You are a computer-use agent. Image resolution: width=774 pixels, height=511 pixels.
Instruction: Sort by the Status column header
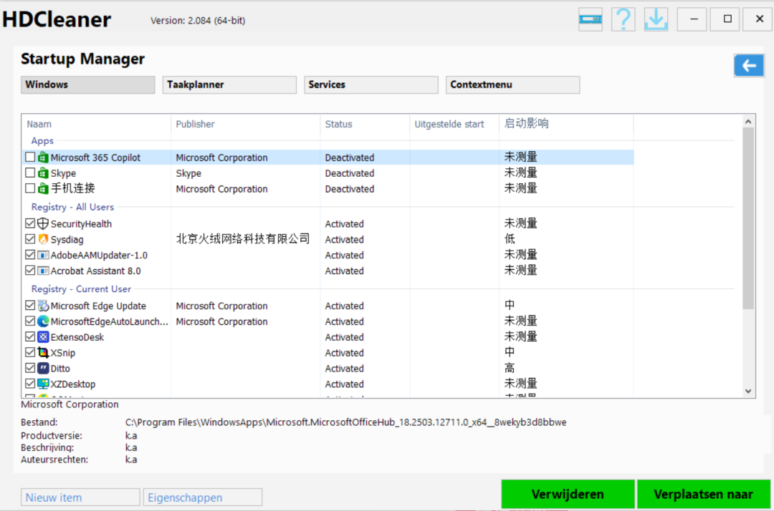[365, 125]
